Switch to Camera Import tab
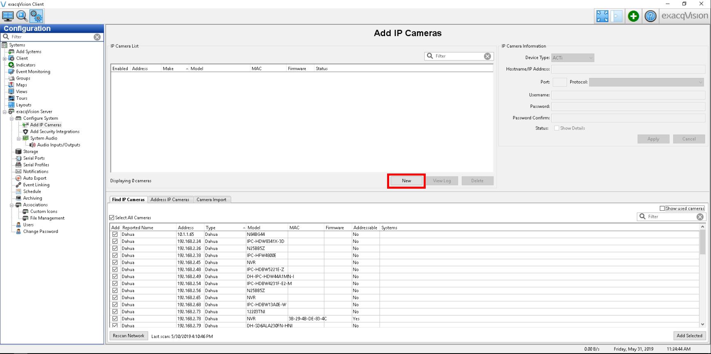 click(211, 200)
